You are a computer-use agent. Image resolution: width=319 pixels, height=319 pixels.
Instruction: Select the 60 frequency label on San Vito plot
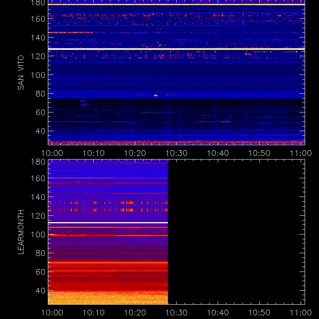coord(40,112)
